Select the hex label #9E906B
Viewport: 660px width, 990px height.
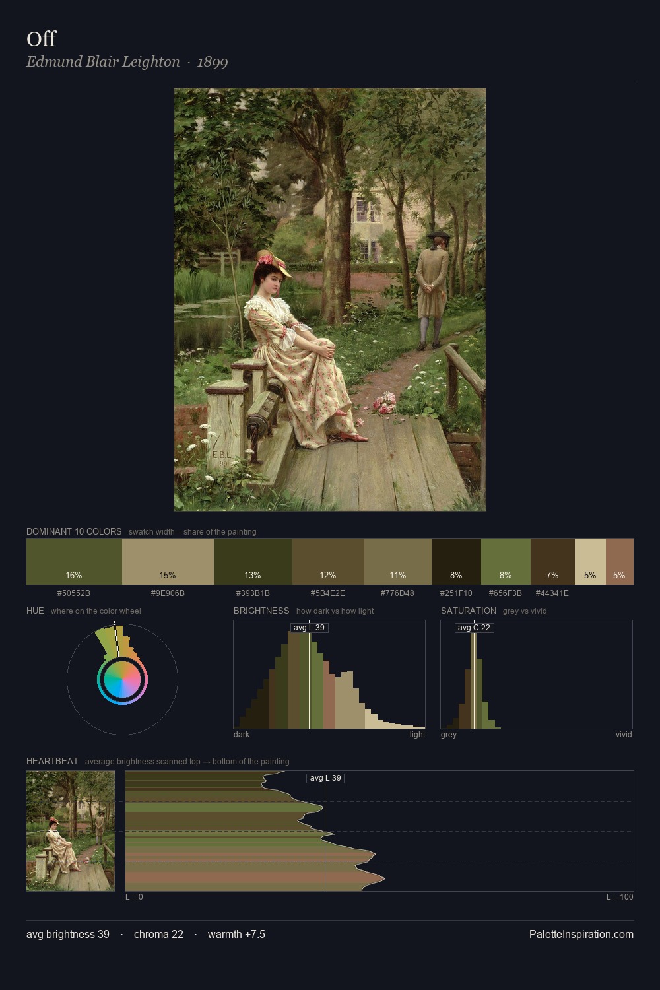168,593
